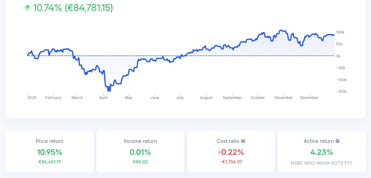Viewport: 371px width, 178px height.
Task: Click the 100k y-axis label
Action: (340, 32)
